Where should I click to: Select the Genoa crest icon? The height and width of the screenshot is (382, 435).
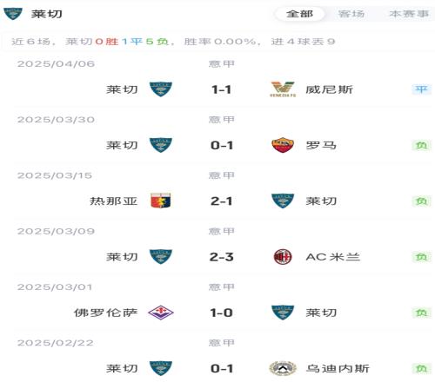[161, 201]
